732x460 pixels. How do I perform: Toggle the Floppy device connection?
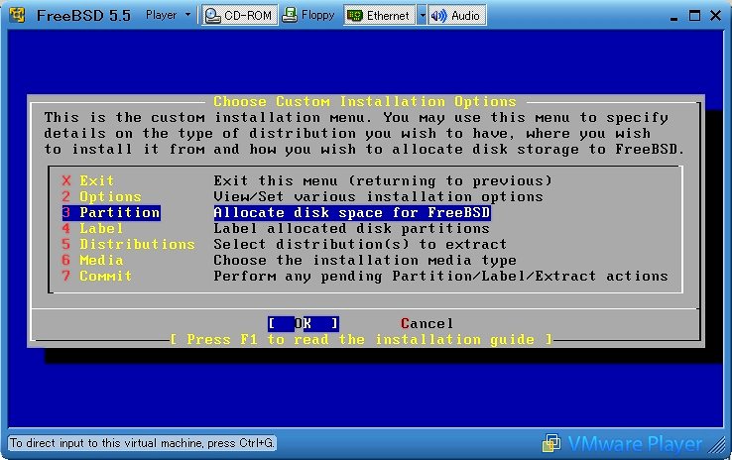pyautogui.click(x=309, y=16)
